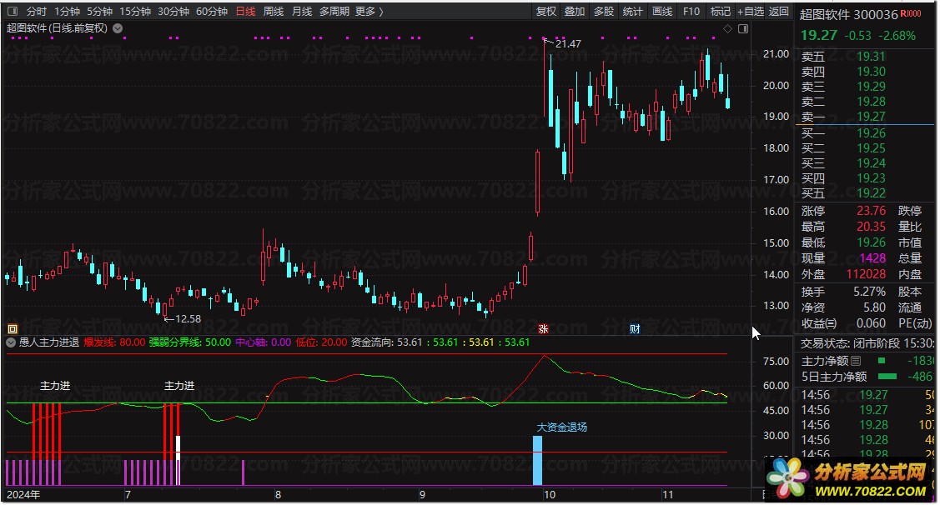Click the 愚人主力进退 indicator name
The width and height of the screenshot is (940, 505).
coord(49,342)
